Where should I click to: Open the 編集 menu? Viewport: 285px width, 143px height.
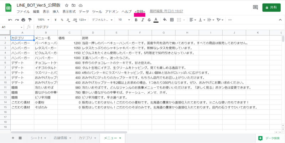tap(36, 12)
